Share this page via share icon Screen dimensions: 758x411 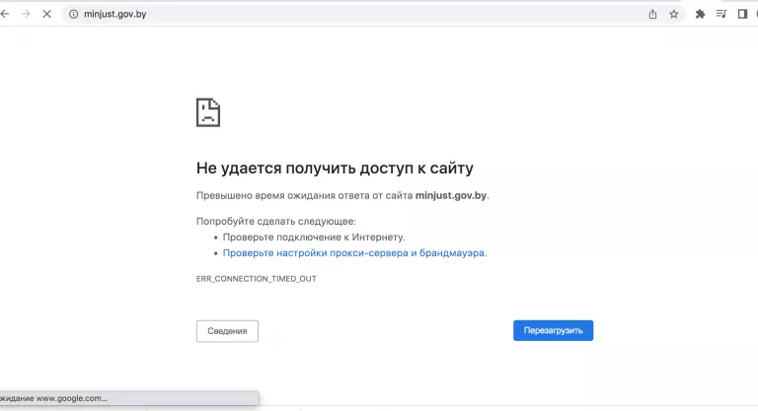tap(652, 14)
